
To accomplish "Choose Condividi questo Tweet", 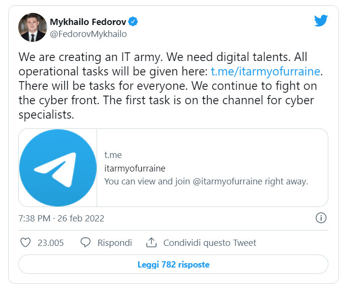I will 210,243.
